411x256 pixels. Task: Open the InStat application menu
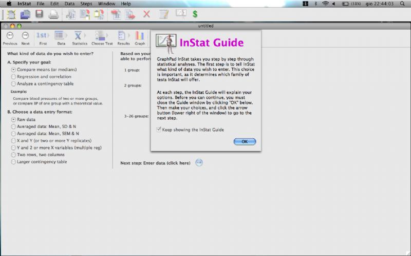pyautogui.click(x=24, y=4)
